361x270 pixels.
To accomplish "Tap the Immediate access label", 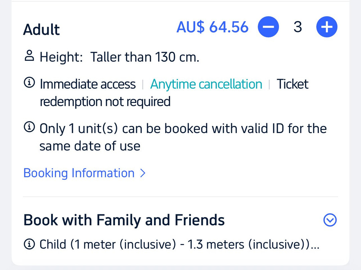I will click(88, 84).
